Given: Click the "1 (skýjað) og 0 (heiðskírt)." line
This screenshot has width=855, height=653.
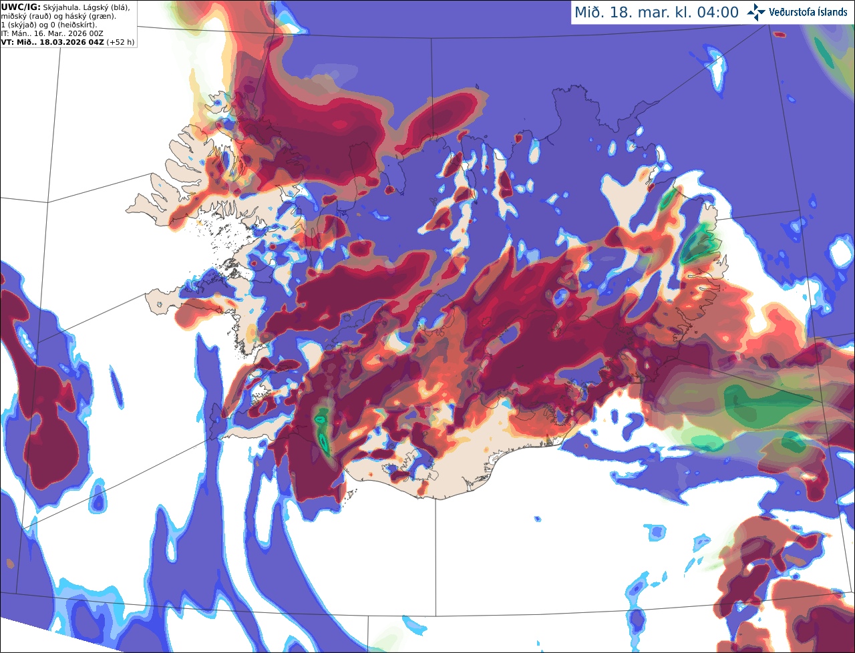Looking at the screenshot, I should 49,25.
